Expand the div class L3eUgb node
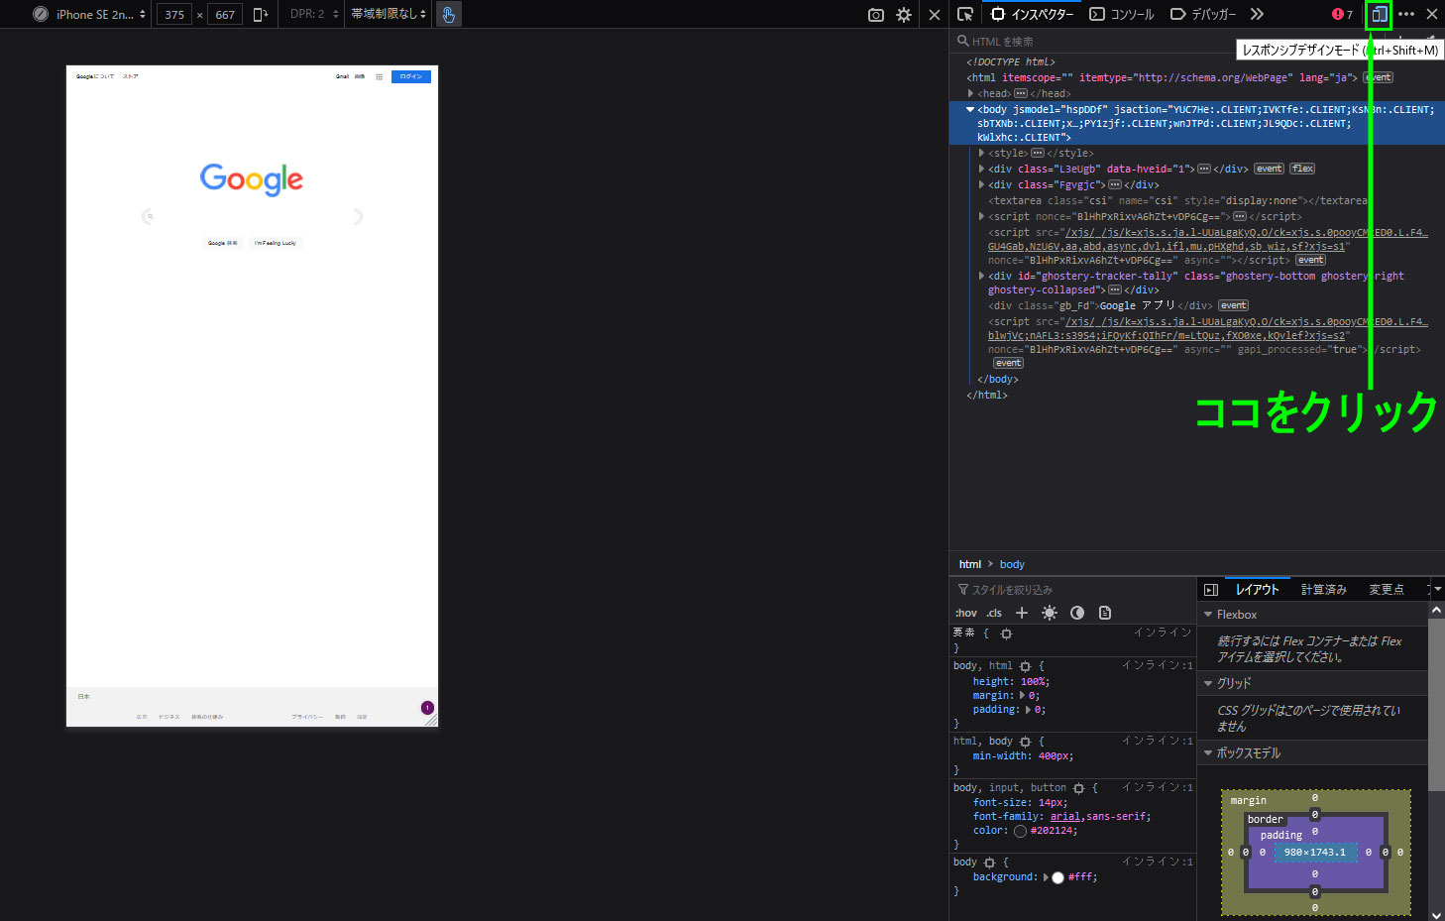Viewport: 1445px width, 921px height. tap(981, 169)
